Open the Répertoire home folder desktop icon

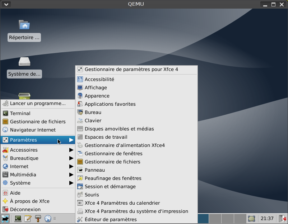[24, 25]
